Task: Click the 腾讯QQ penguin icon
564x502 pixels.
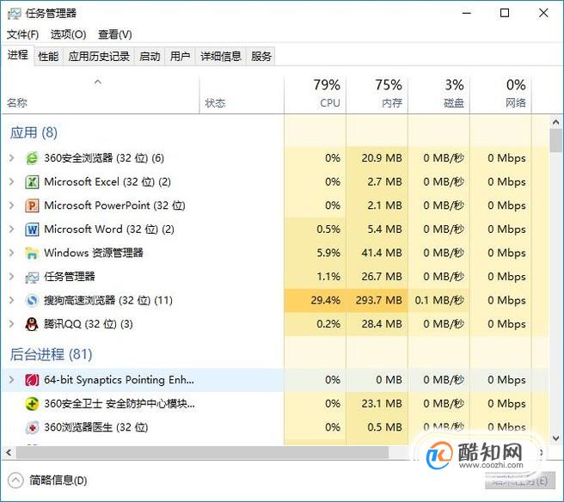Action: coord(32,324)
